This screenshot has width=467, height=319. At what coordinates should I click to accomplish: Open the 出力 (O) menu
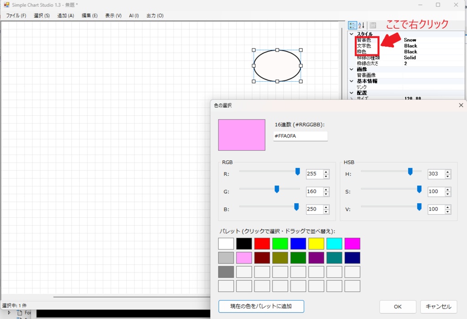click(155, 15)
